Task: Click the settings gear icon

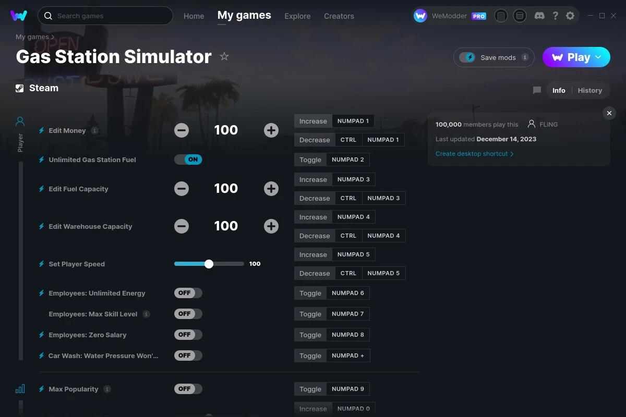Action: [x=570, y=16]
